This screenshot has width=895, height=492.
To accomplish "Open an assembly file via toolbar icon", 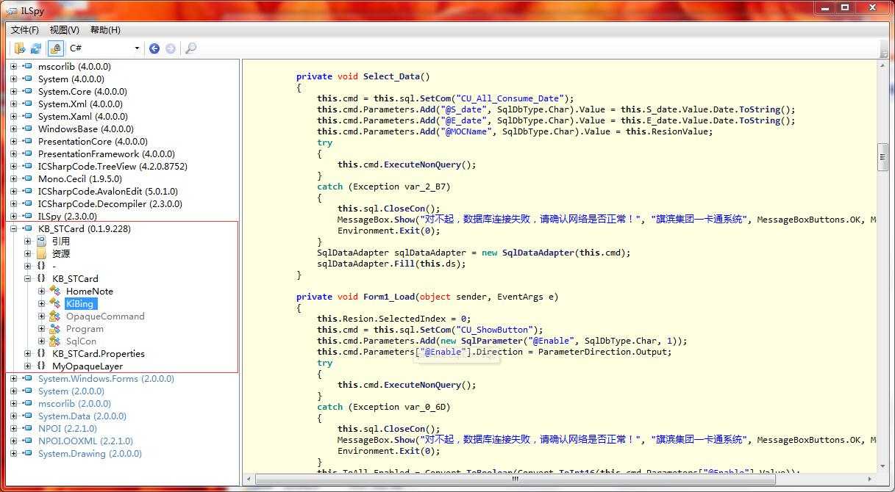I will pyautogui.click(x=20, y=48).
